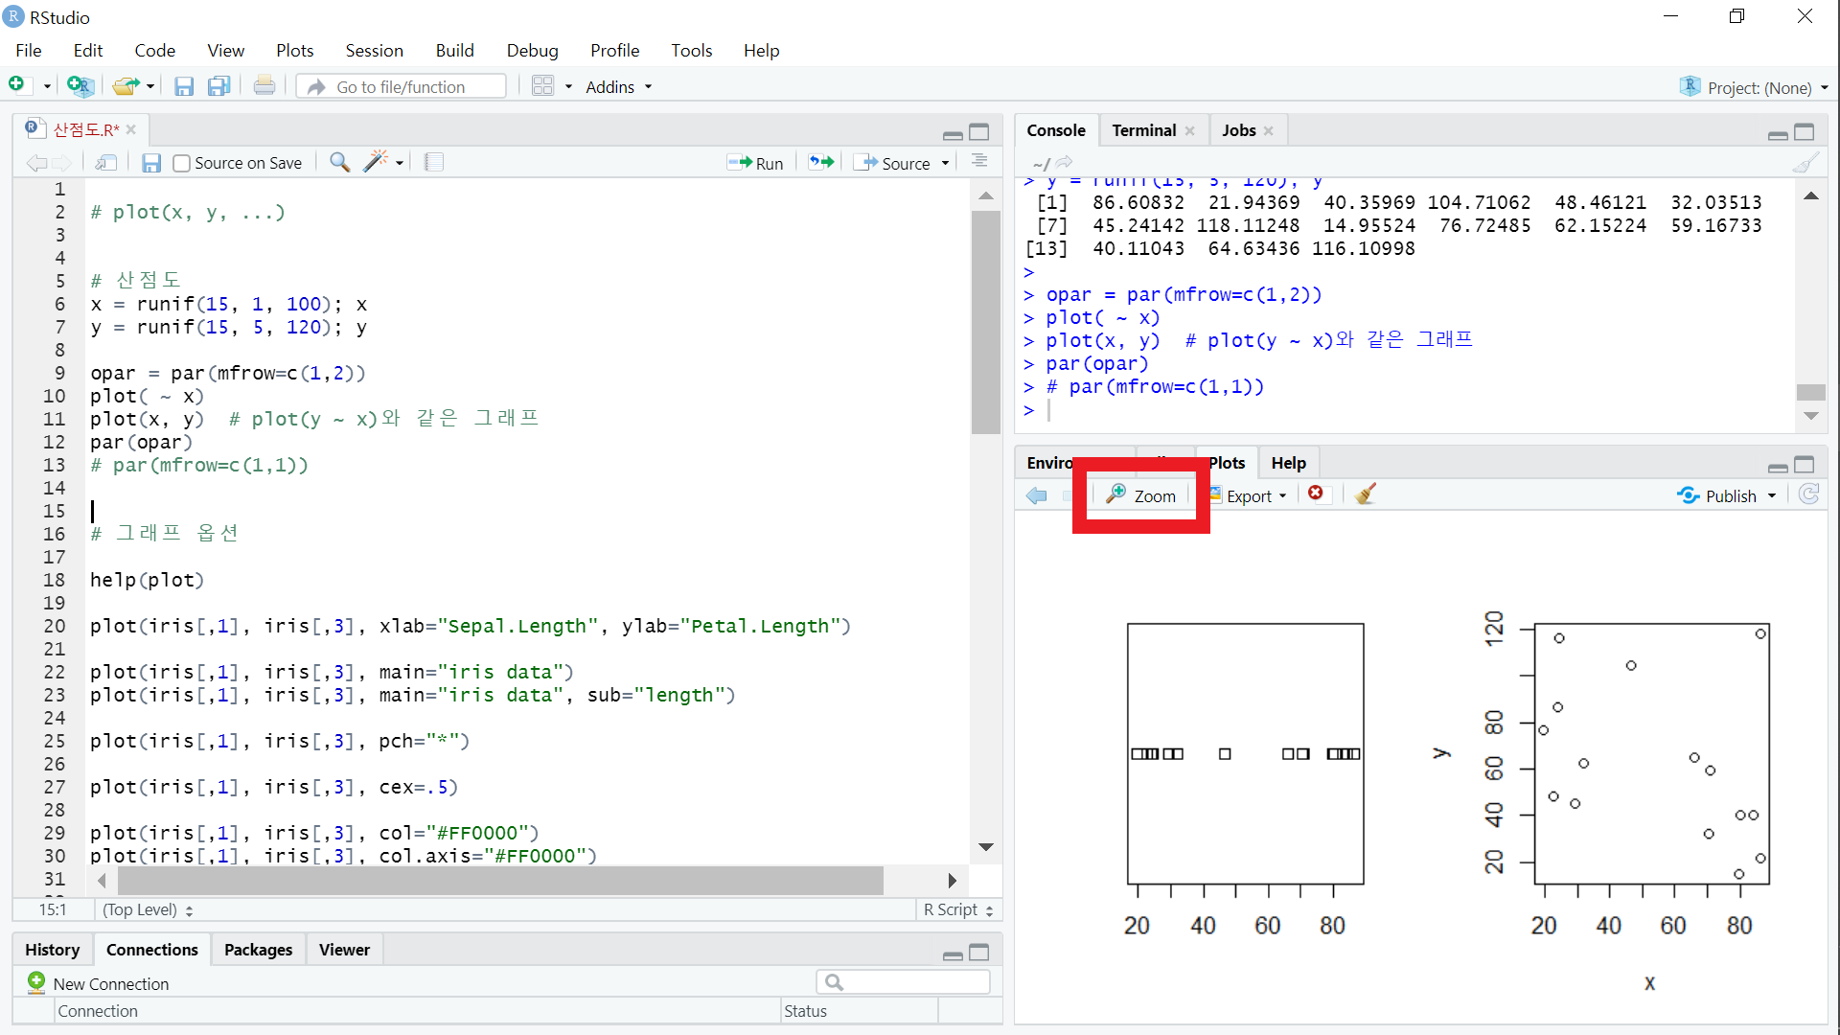Viewport: 1840px width, 1035px height.
Task: Click the Run current line button
Action: coord(755,163)
